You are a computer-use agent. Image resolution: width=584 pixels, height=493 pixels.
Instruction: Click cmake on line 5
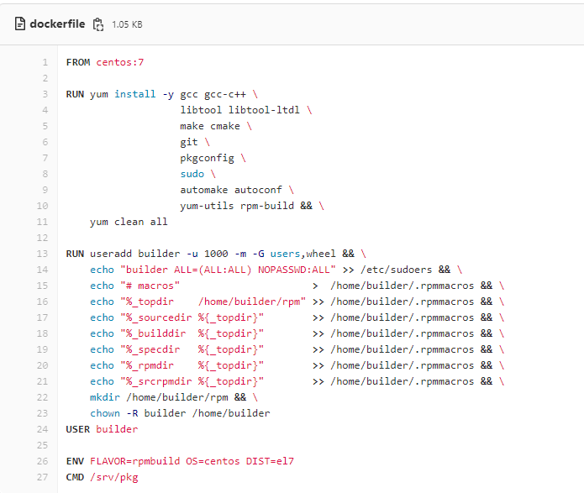[225, 126]
